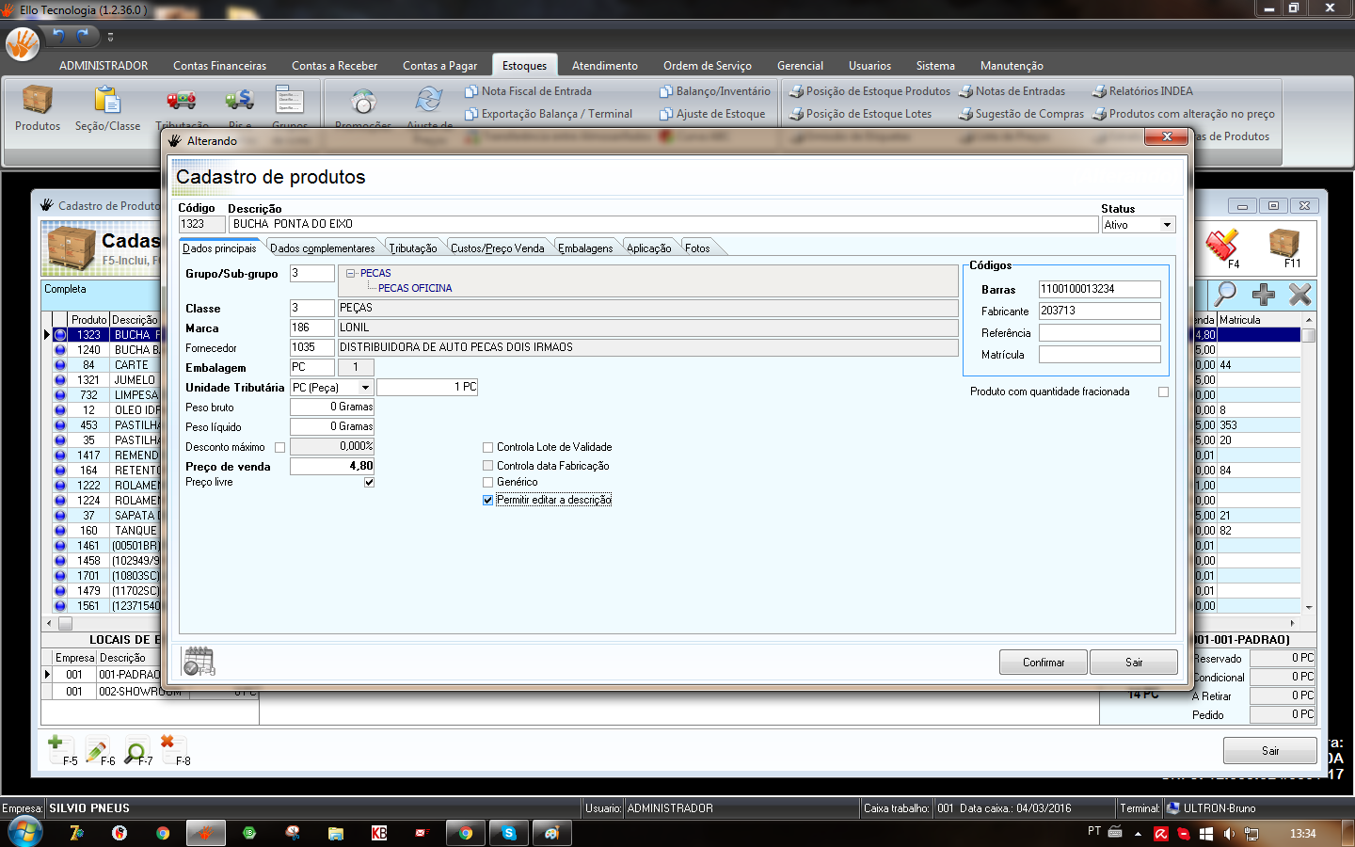Open Atendimento ribbon tab

(x=604, y=66)
